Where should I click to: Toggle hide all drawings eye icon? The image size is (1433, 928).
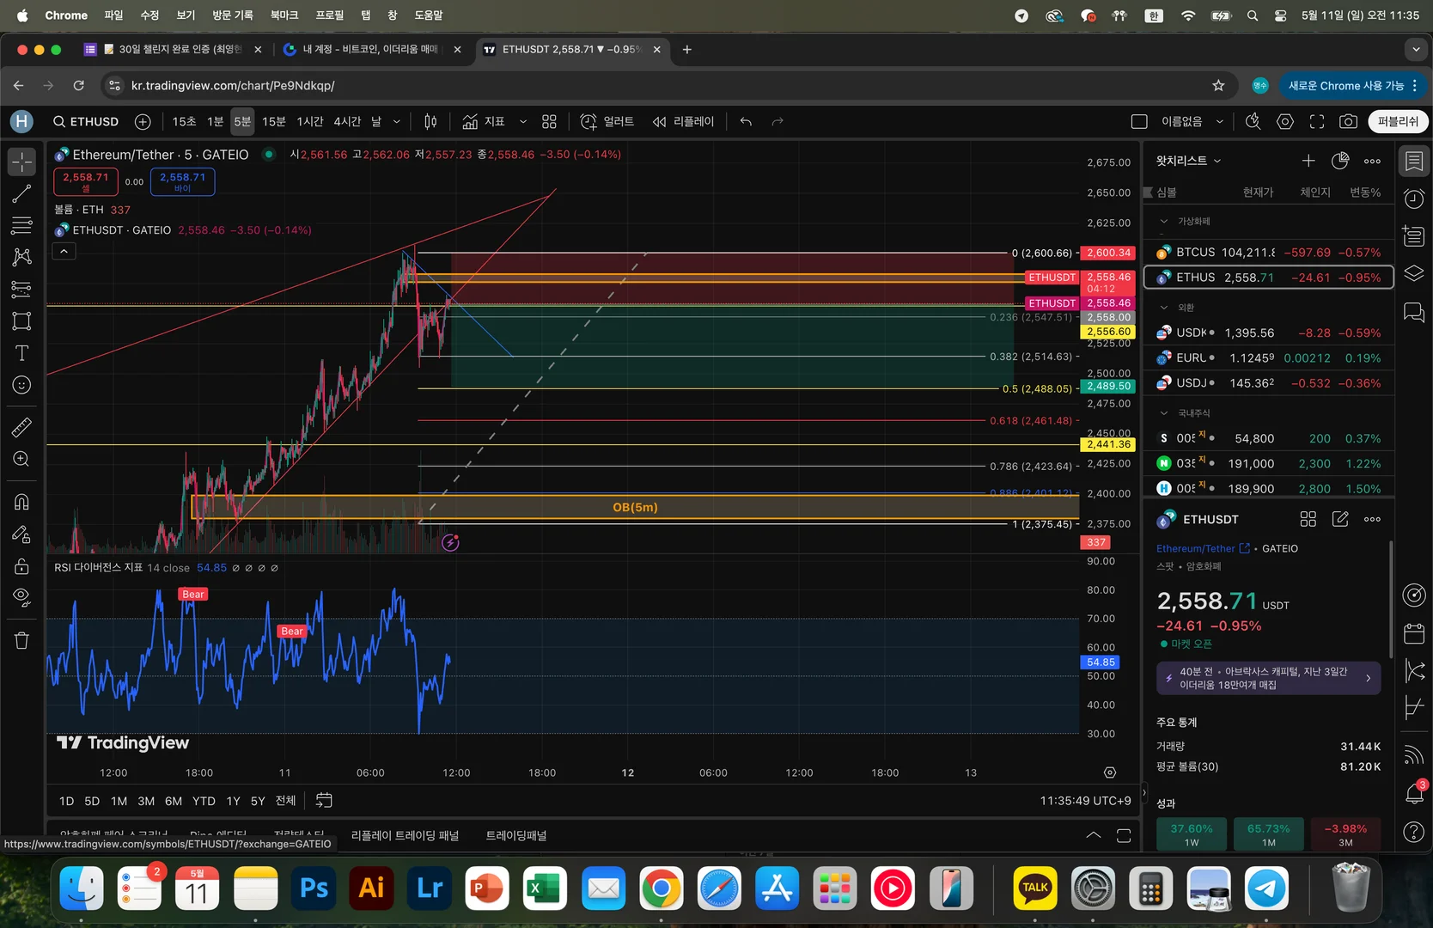21,597
